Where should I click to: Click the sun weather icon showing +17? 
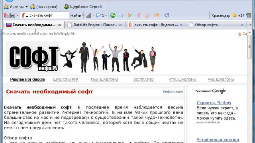[234, 15]
